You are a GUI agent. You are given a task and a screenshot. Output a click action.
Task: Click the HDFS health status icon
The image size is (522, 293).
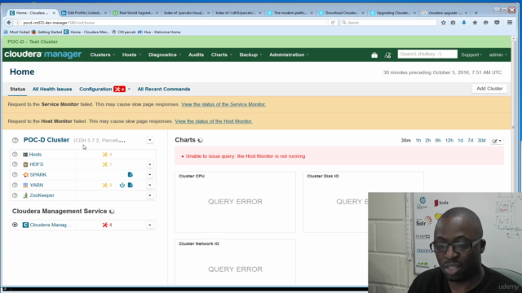click(15, 164)
